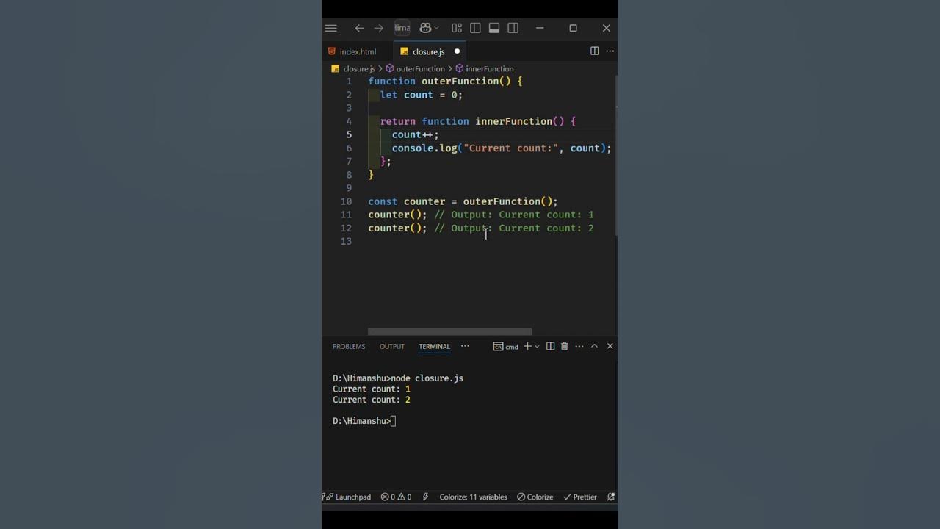Open notifications bell in status bar

pyautogui.click(x=611, y=497)
